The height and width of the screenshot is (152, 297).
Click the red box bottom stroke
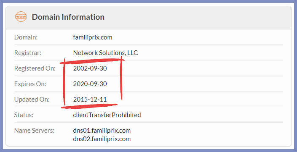pos(89,107)
